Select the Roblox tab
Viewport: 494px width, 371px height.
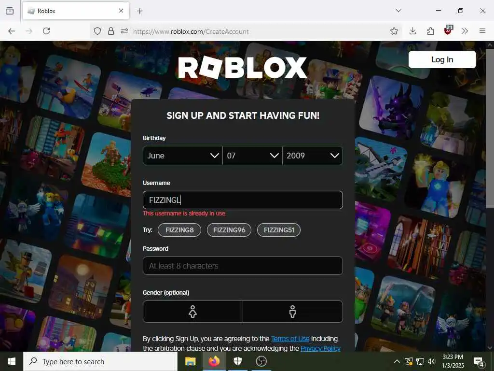click(x=76, y=11)
